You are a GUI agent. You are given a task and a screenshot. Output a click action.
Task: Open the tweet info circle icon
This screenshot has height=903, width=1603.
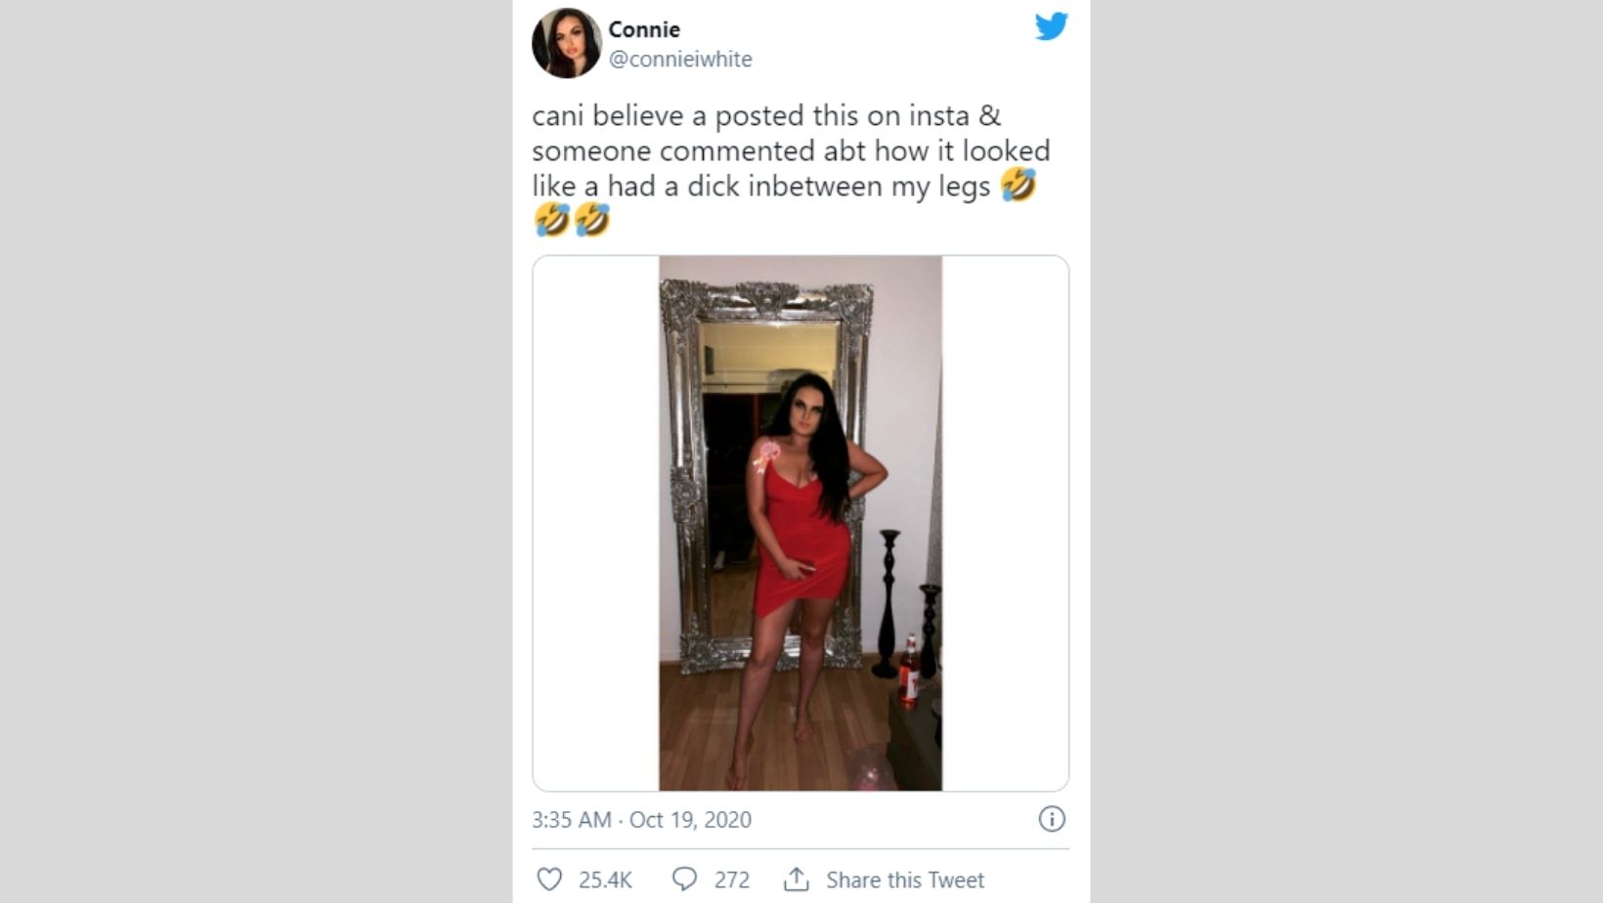click(x=1052, y=819)
